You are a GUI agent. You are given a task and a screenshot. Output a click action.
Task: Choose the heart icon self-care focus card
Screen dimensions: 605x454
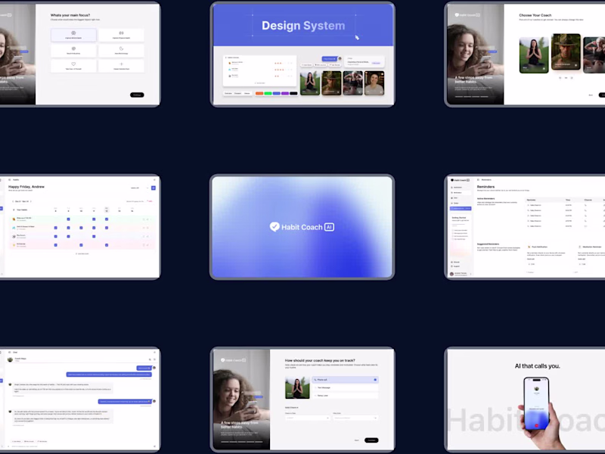click(x=73, y=66)
